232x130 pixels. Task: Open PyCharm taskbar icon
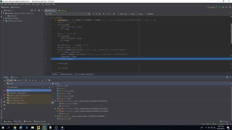(x=44, y=127)
